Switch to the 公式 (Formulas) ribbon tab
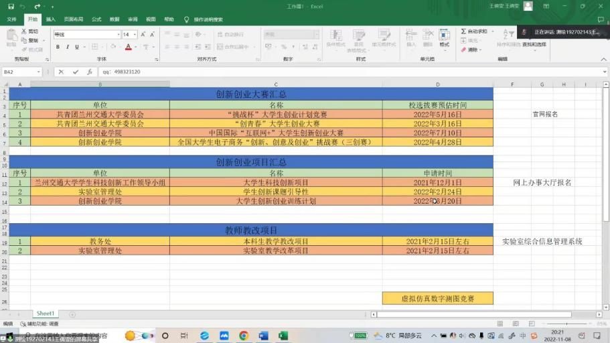610x343 pixels. (x=96, y=19)
